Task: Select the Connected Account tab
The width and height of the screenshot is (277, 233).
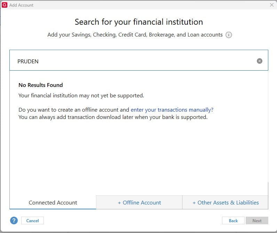Action: click(53, 202)
